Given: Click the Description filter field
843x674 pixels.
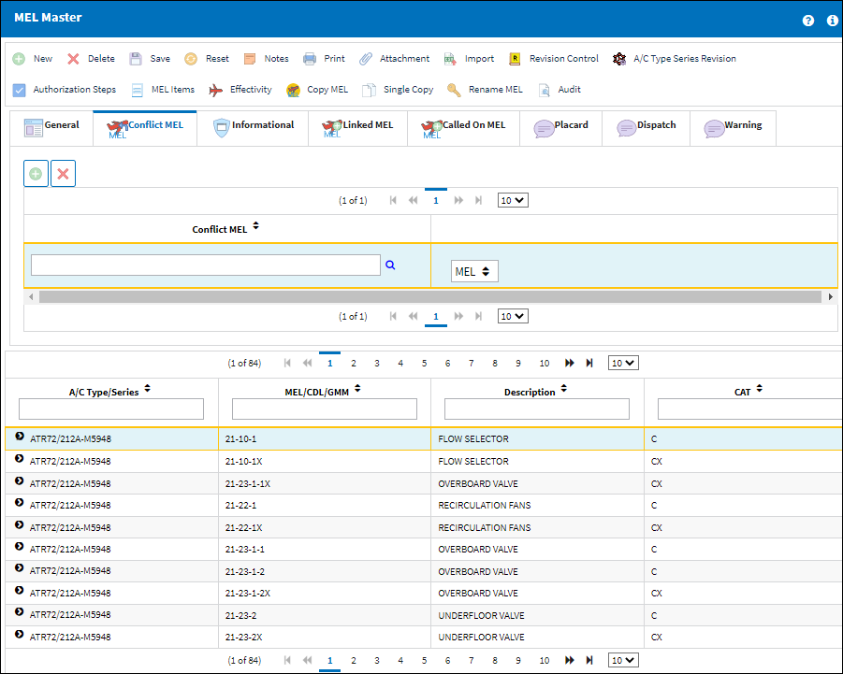Looking at the screenshot, I should tap(537, 409).
